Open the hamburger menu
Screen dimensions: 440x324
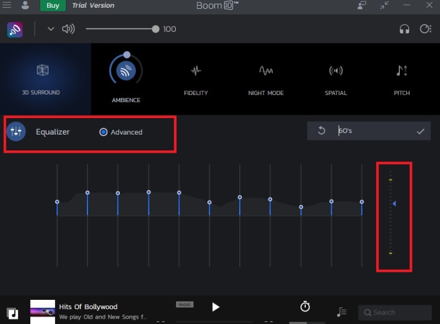pos(7,5)
